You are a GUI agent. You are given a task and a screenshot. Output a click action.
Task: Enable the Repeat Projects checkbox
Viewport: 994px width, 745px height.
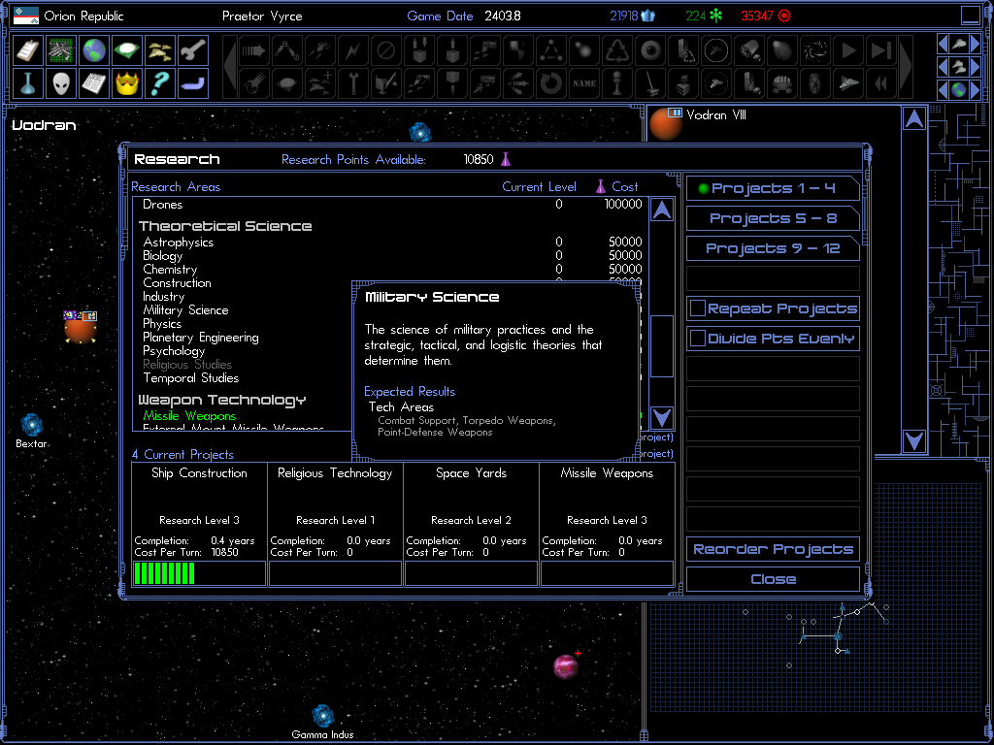697,308
